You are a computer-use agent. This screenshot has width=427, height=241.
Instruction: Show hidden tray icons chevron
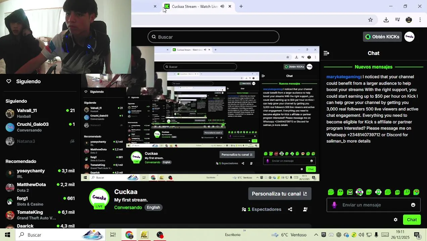316,235
